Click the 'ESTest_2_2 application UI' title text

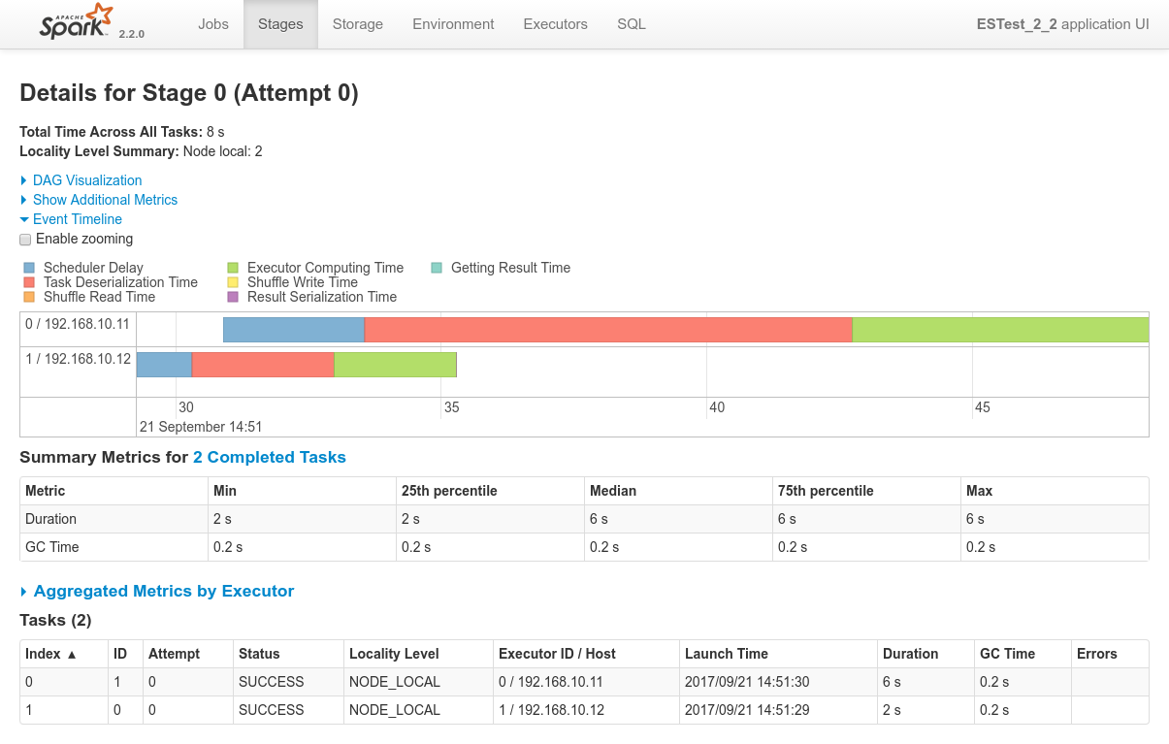pos(1063,24)
